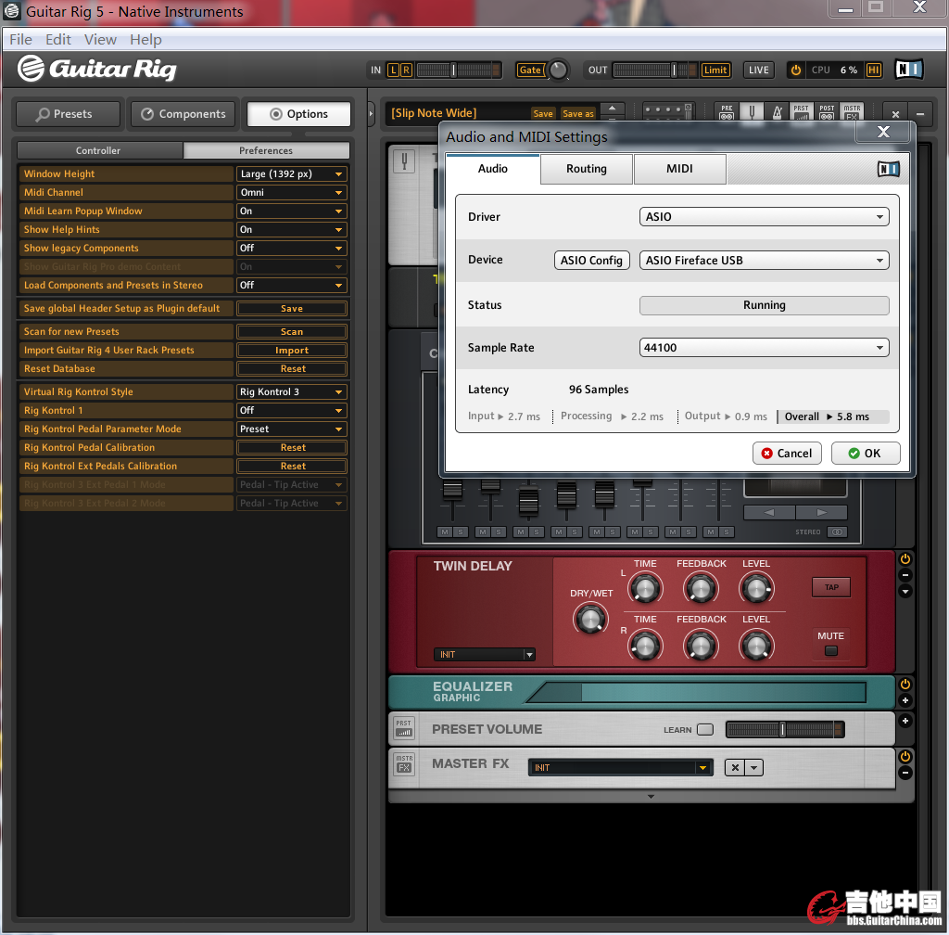Expand the Window Height dropdown
Screen dimensions: 949x935
click(x=291, y=174)
